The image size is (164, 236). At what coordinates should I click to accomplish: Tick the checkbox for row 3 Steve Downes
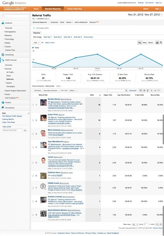point(33,134)
